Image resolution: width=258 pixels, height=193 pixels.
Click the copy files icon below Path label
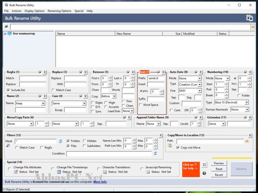click(x=170, y=145)
